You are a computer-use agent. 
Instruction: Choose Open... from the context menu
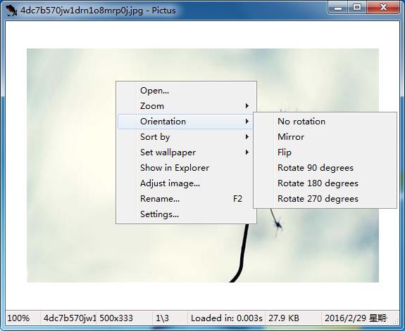[186, 91]
